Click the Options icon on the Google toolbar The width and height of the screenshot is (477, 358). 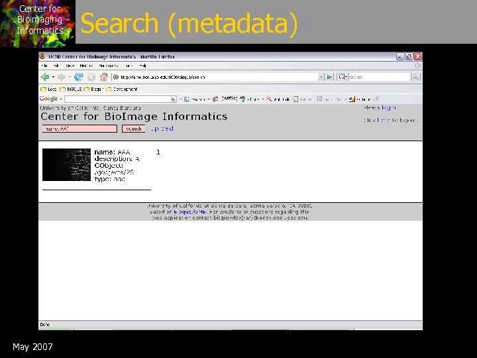[x=352, y=99]
